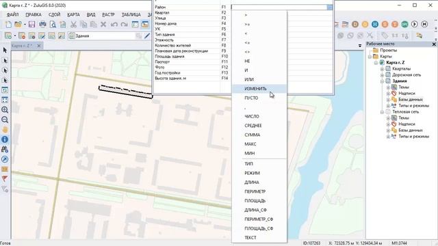This screenshot has height=246, width=438.
Task: Save with the floppy disk icon
Action: 32,25
